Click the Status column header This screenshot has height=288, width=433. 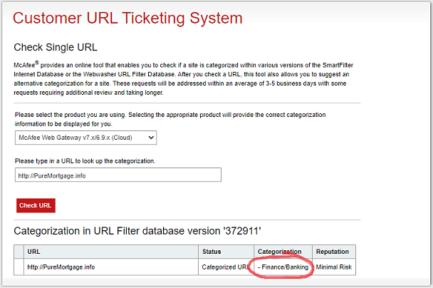coord(212,252)
